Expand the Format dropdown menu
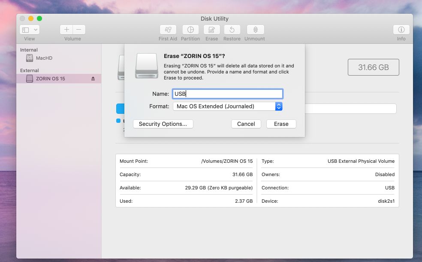422x262 pixels. pos(278,106)
